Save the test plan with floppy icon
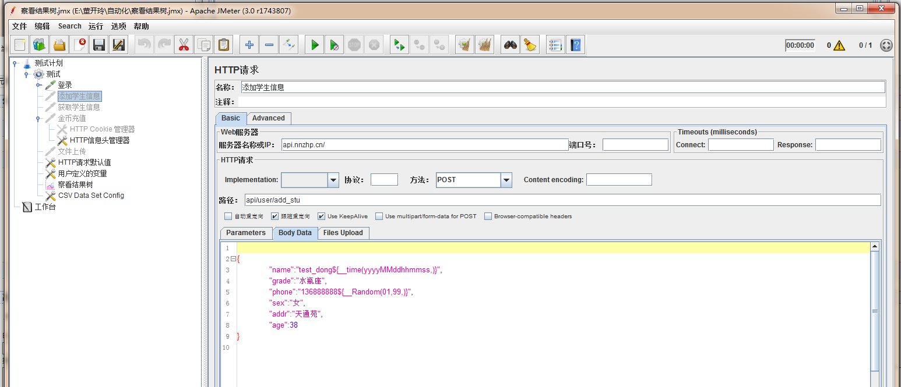This screenshot has width=901, height=387. [99, 45]
